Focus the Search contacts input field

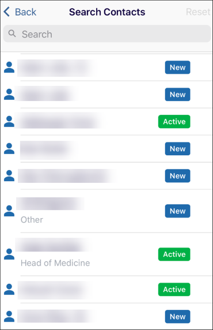click(107, 33)
